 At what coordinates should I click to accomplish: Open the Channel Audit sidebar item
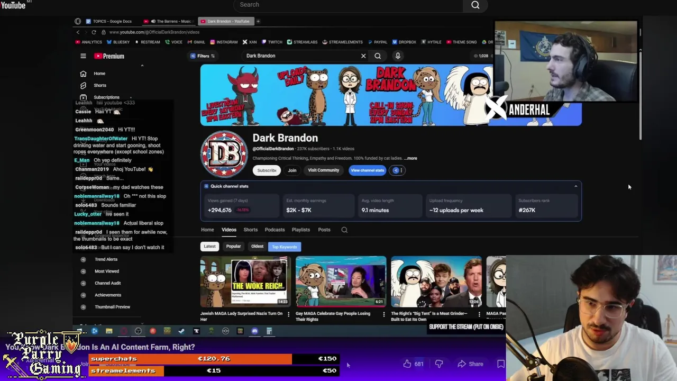pyautogui.click(x=107, y=283)
